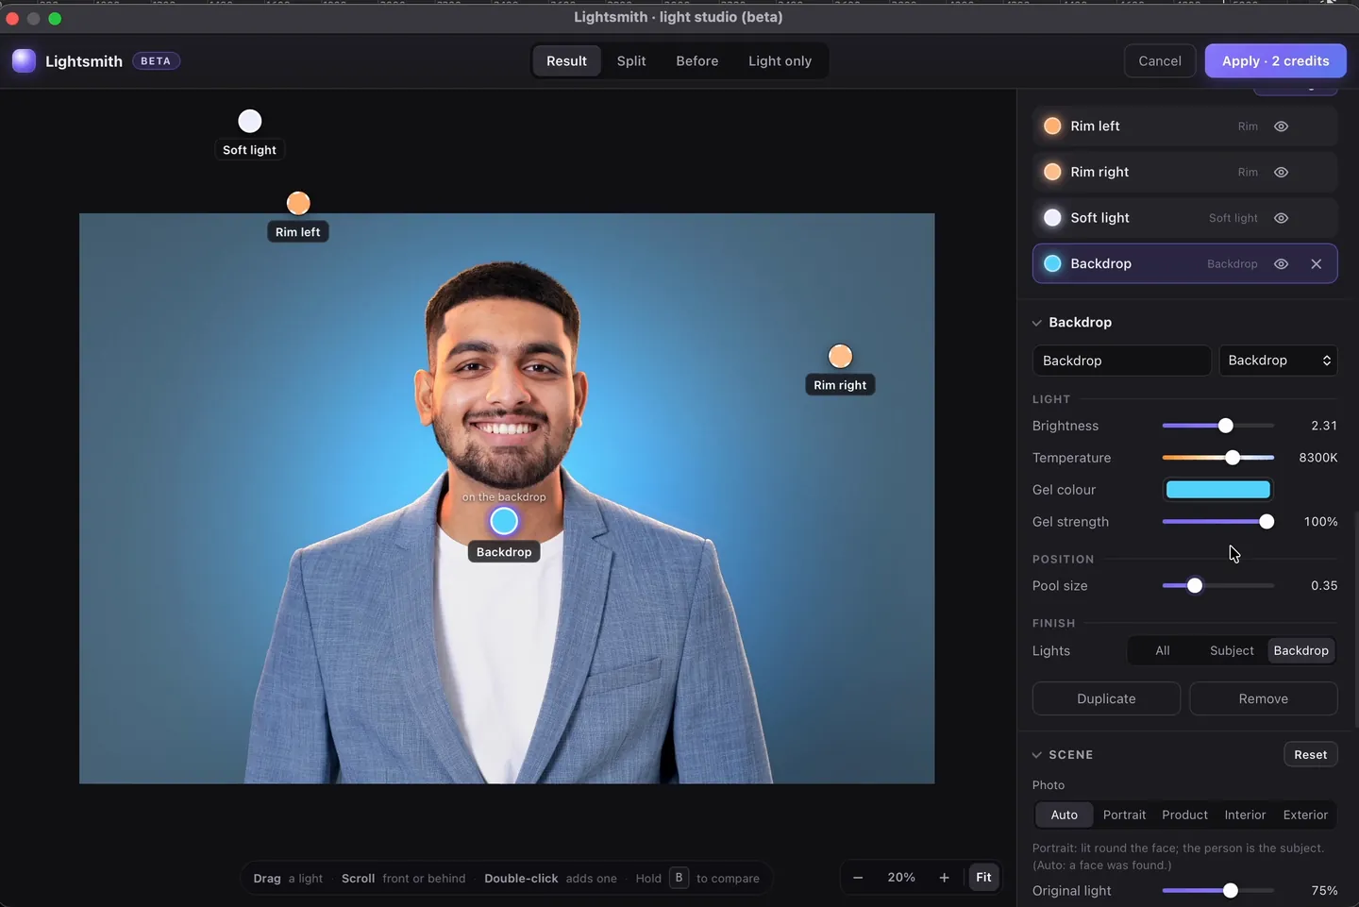Collapse the SCENE section

[1037, 755]
